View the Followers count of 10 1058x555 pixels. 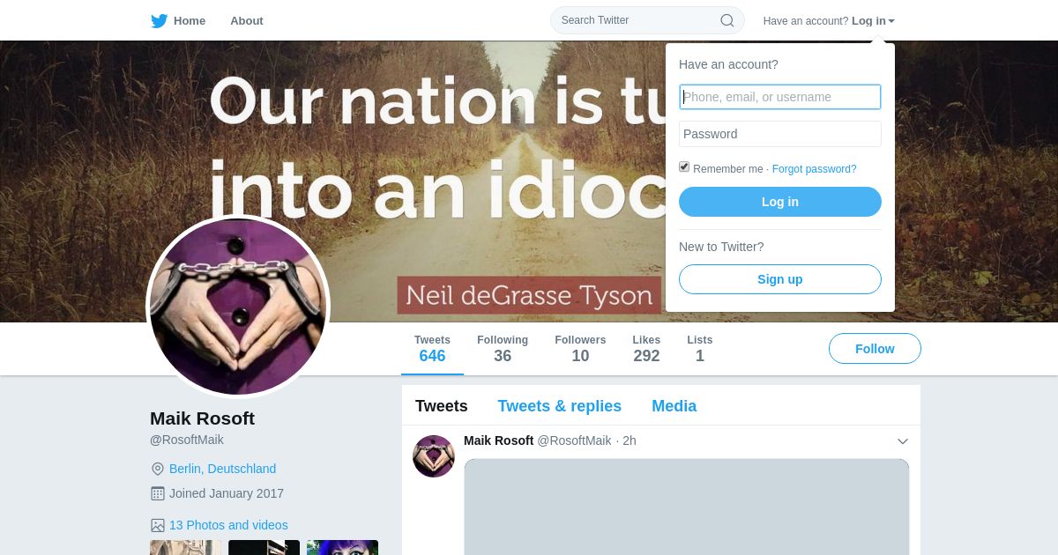tap(580, 349)
